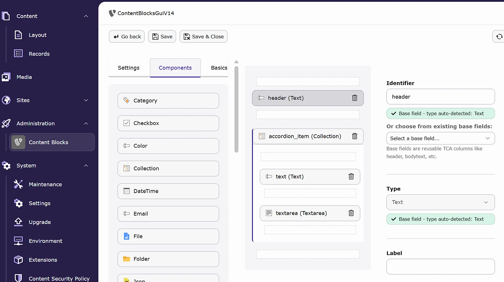
Task: Open Content Blocks module in sidebar
Action: [x=52, y=142]
